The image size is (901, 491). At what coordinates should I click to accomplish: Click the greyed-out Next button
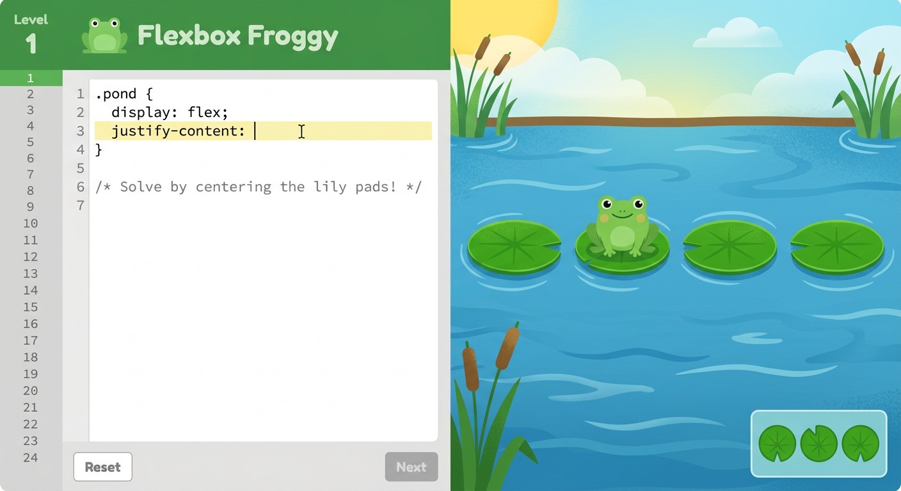[411, 467]
